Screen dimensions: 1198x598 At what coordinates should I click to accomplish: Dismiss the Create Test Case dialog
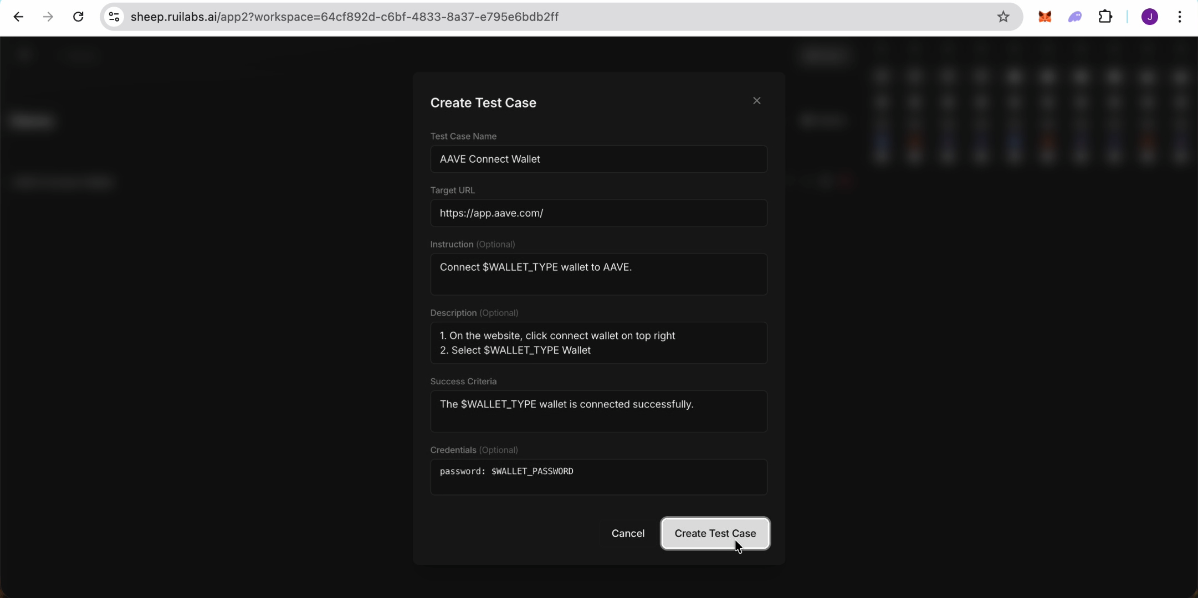pos(756,100)
